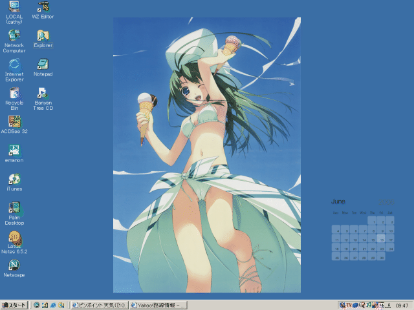Open the Notepad shortcut

[43, 64]
